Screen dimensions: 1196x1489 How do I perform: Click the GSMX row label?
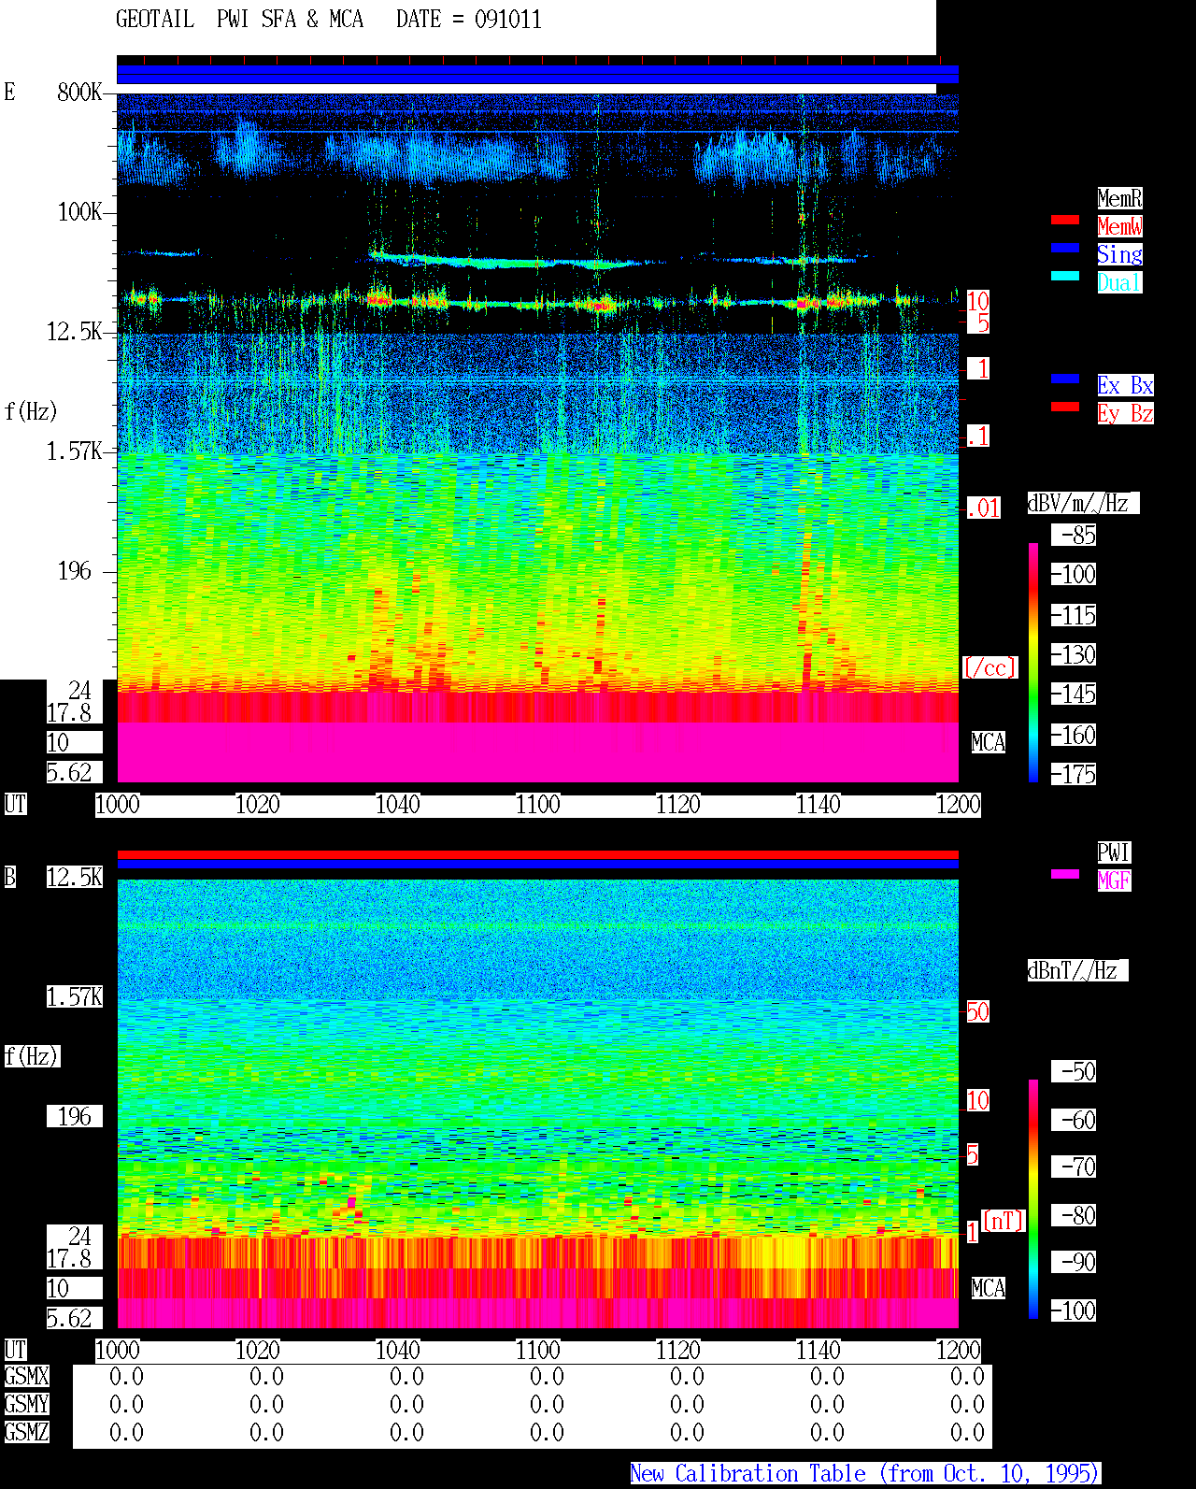click(x=27, y=1377)
